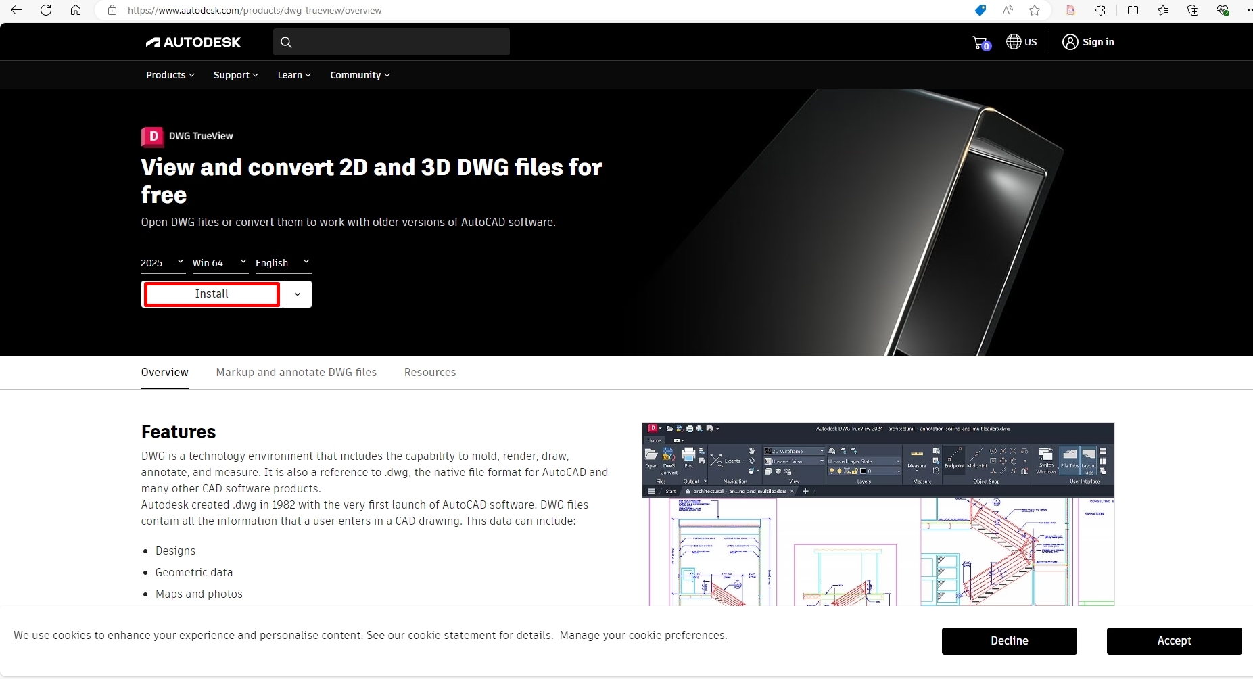Click the DWG TrueView red D logo

[152, 137]
